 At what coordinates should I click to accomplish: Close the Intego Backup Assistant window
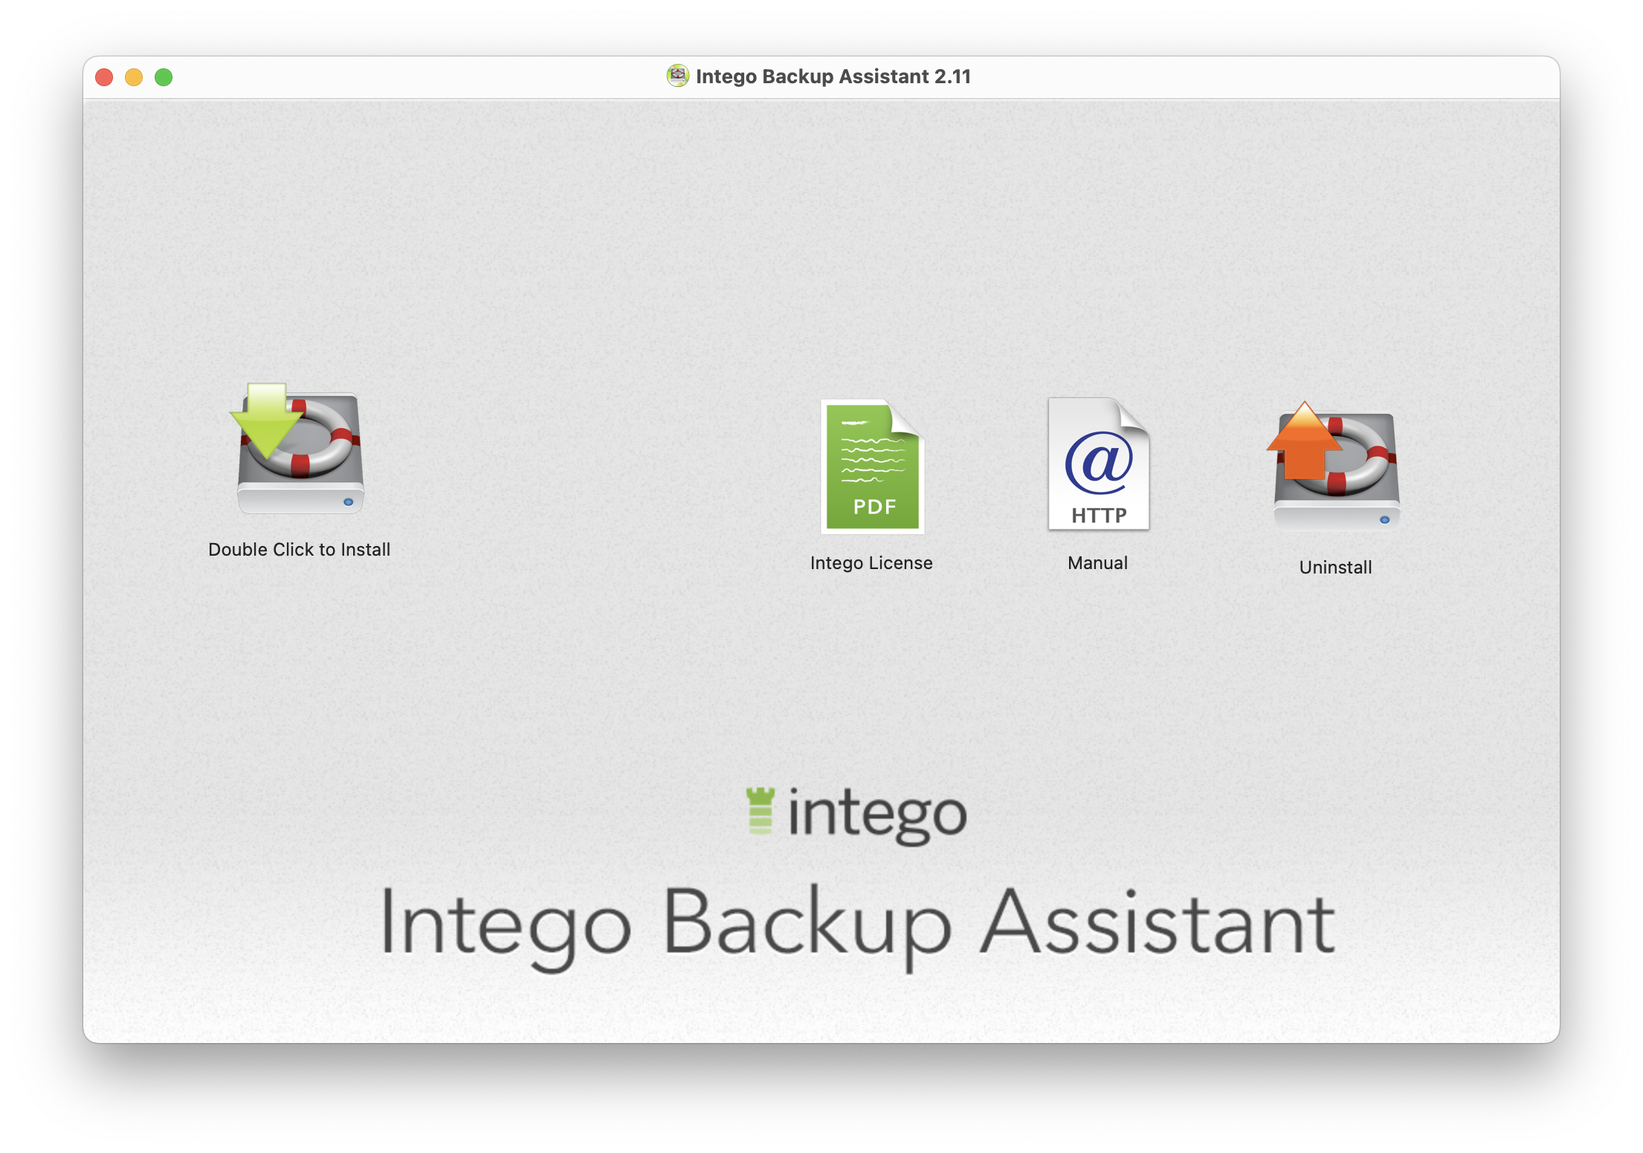pos(104,77)
